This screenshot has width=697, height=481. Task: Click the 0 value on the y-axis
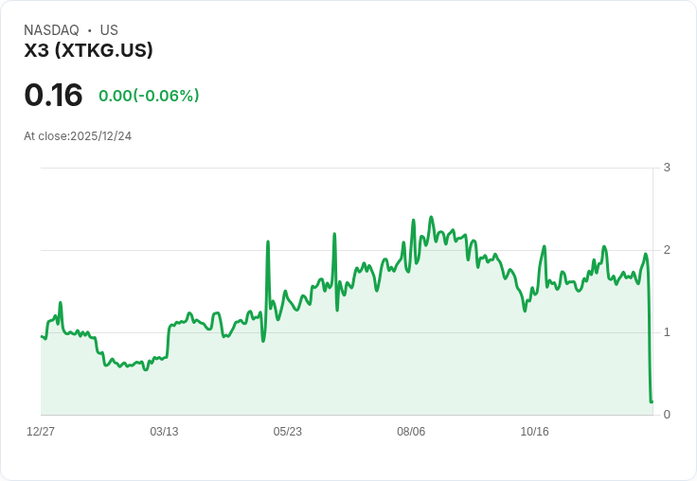coord(668,415)
